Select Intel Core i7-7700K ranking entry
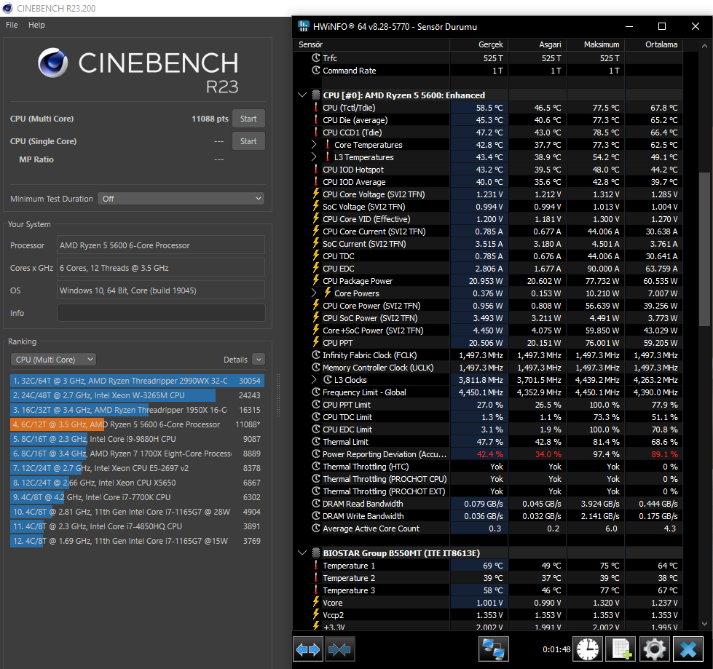The image size is (713, 669). pyautogui.click(x=137, y=497)
